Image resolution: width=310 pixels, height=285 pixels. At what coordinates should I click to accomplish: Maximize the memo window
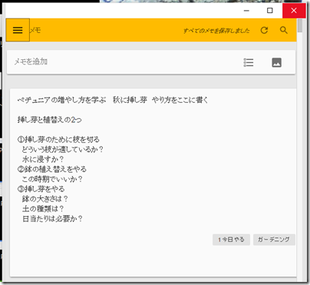tap(270, 11)
